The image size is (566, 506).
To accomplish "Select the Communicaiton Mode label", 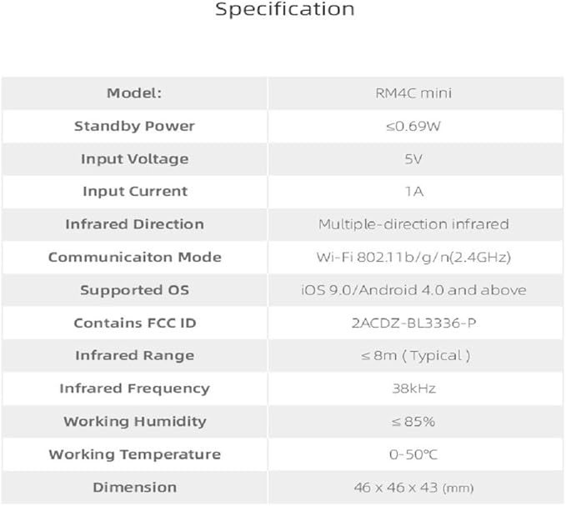I will pos(135,257).
